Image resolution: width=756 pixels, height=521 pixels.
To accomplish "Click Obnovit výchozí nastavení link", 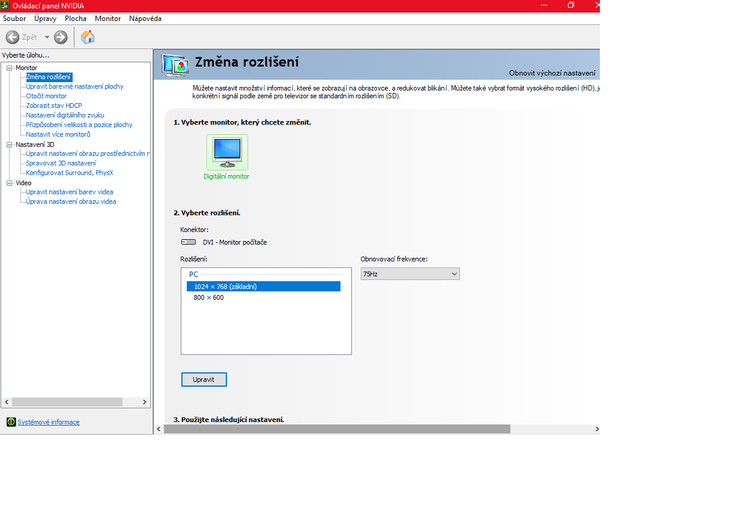I will coord(552,73).
